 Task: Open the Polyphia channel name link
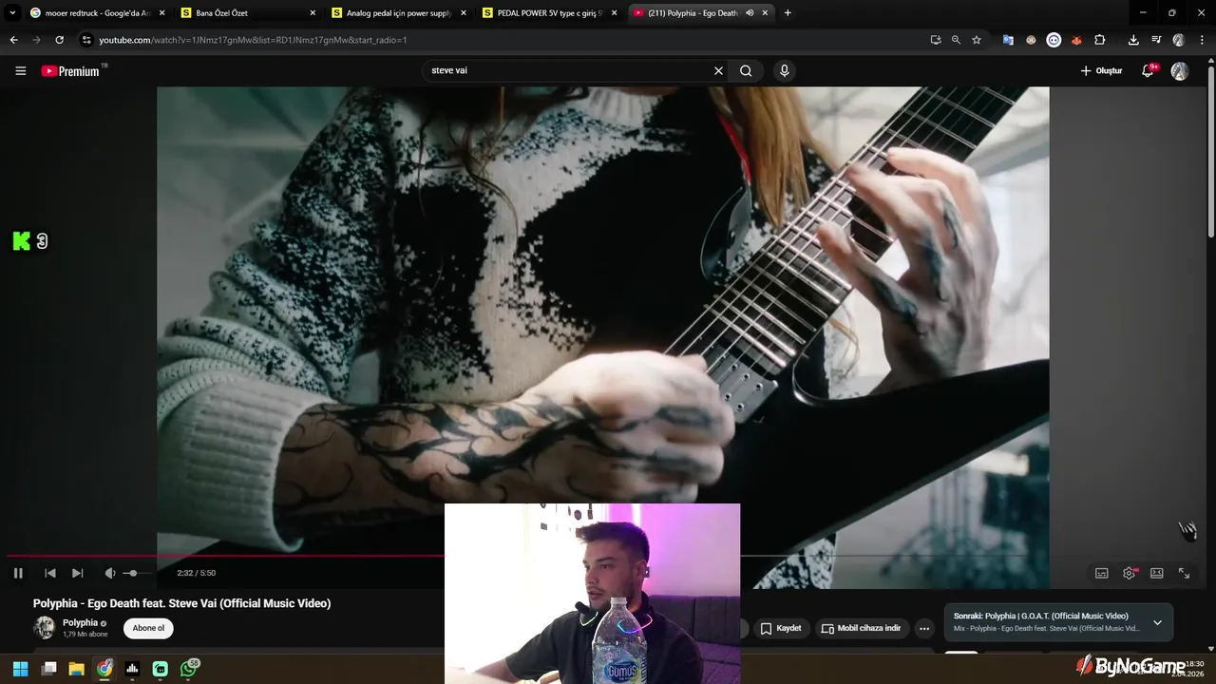tap(81, 623)
